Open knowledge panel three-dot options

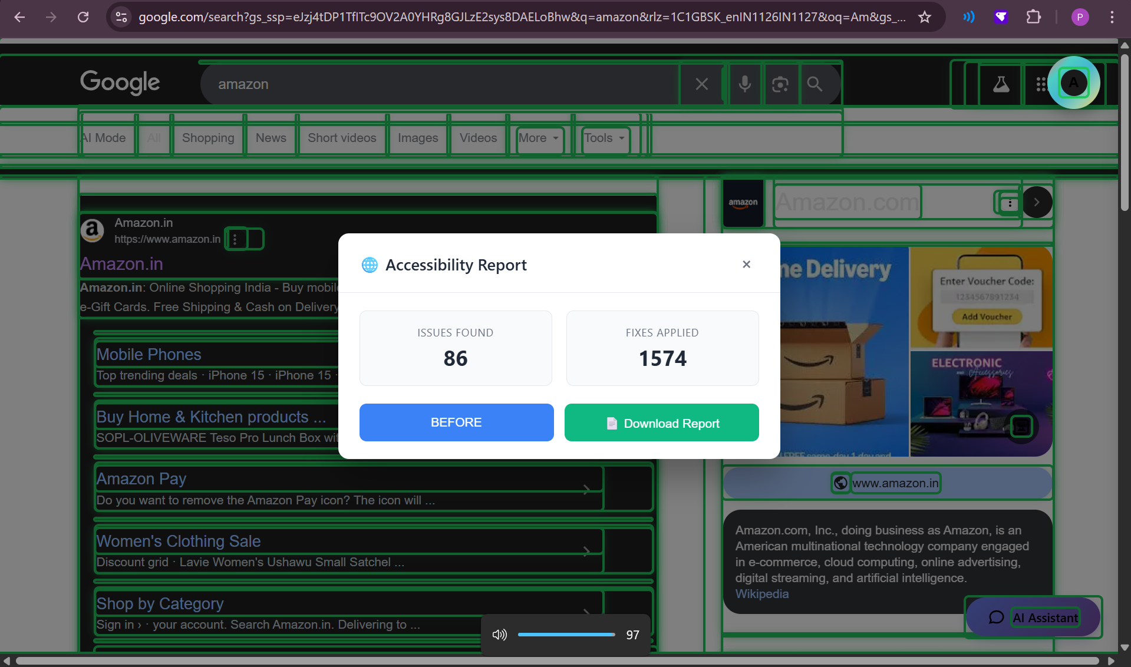tap(1010, 203)
